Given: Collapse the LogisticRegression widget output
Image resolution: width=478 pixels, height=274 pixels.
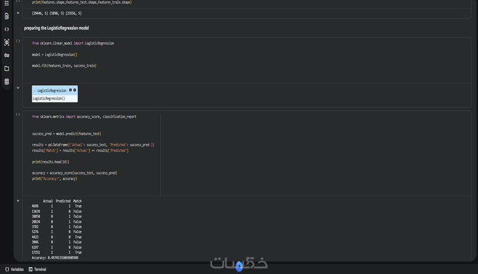Looking at the screenshot, I should [x=18, y=88].
